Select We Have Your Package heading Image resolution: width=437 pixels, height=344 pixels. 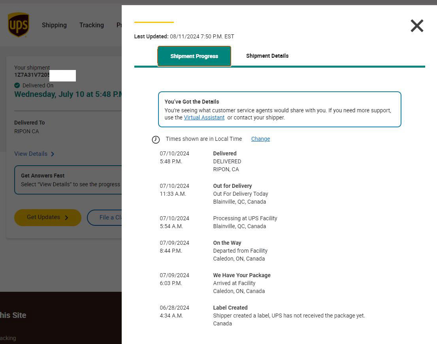(x=242, y=275)
